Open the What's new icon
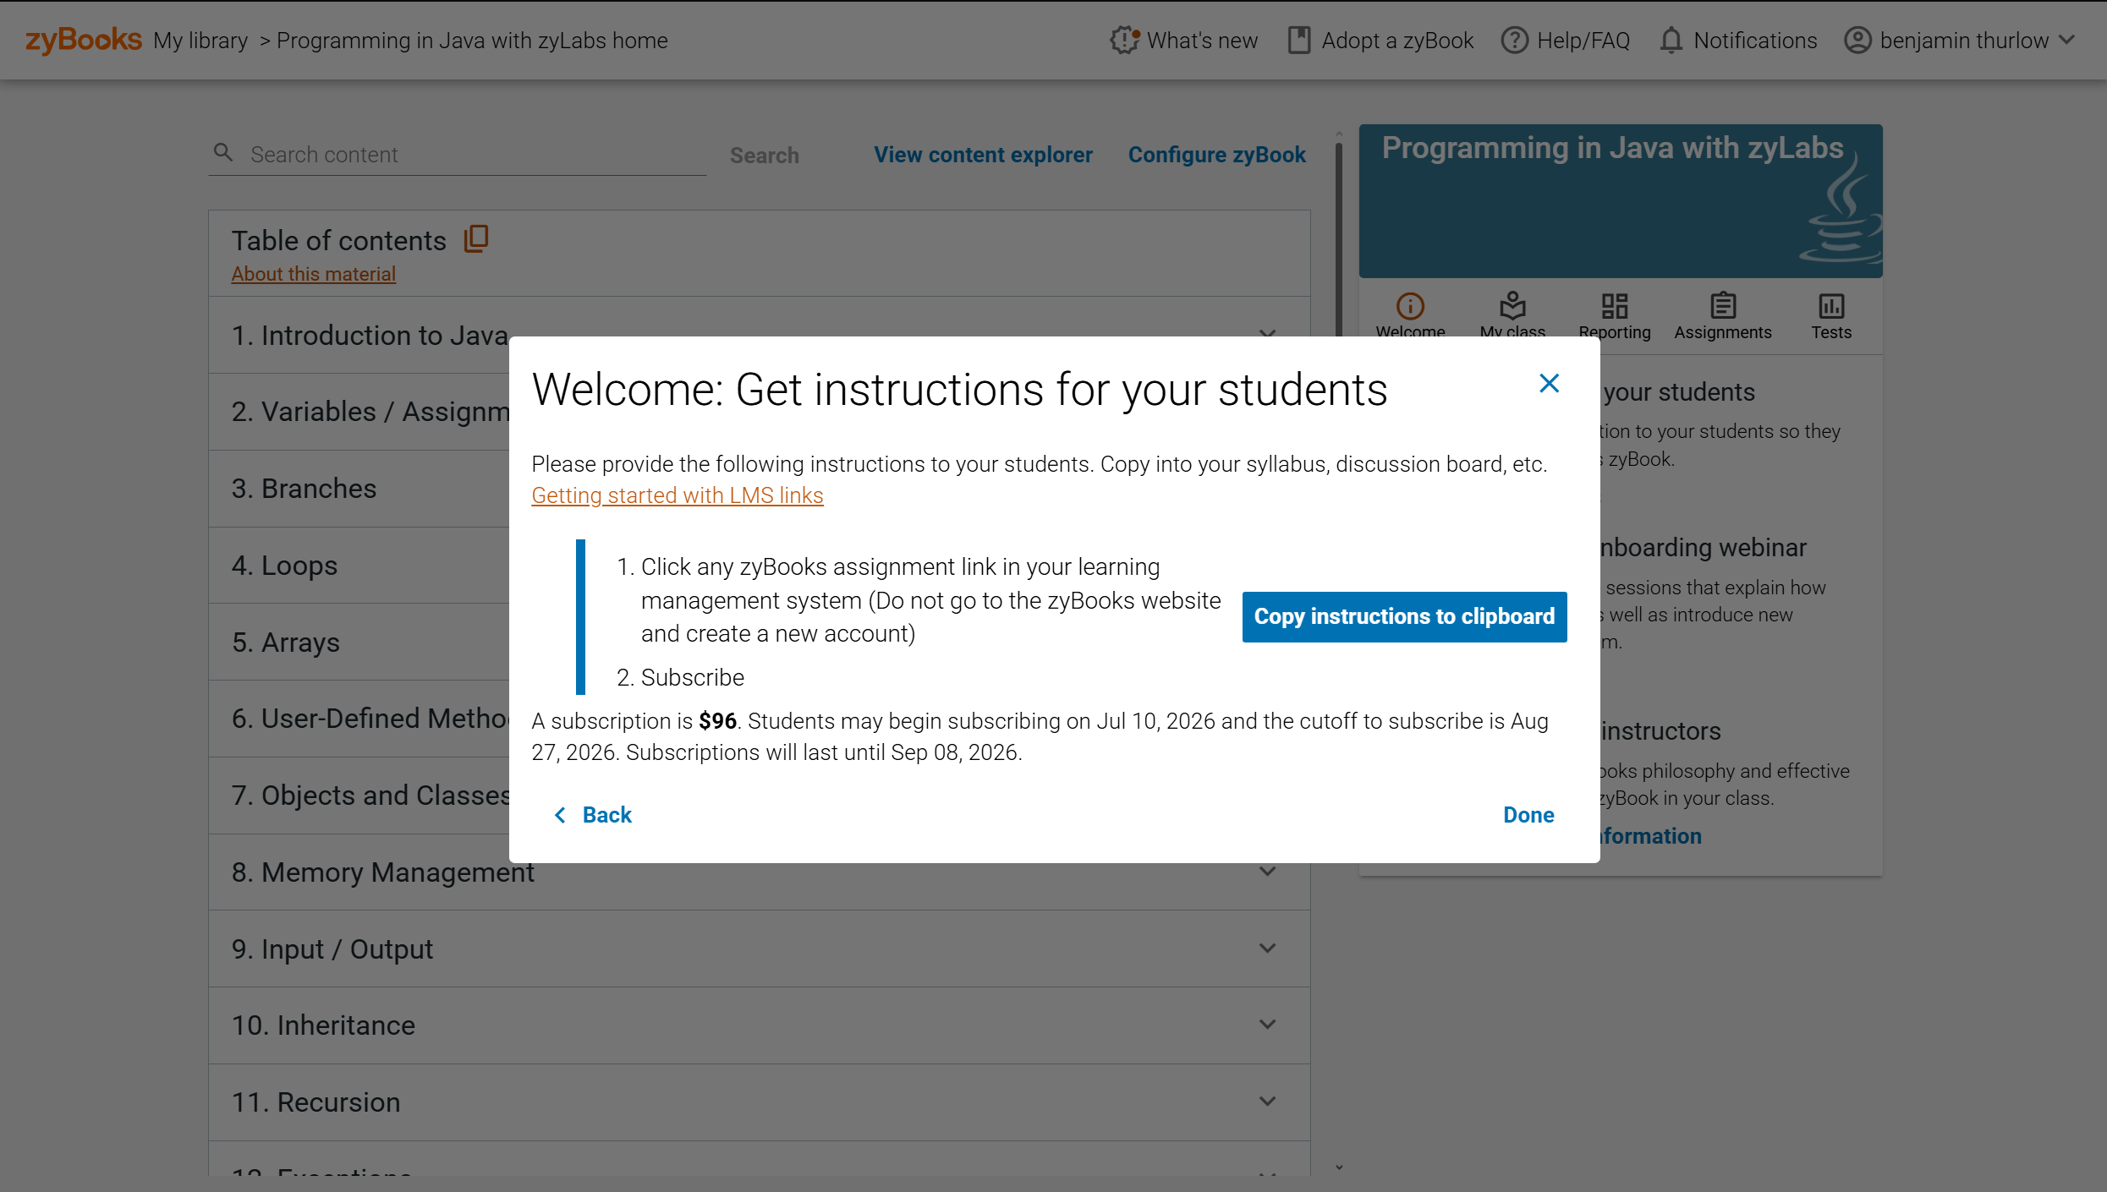This screenshot has height=1192, width=2107. (1124, 40)
